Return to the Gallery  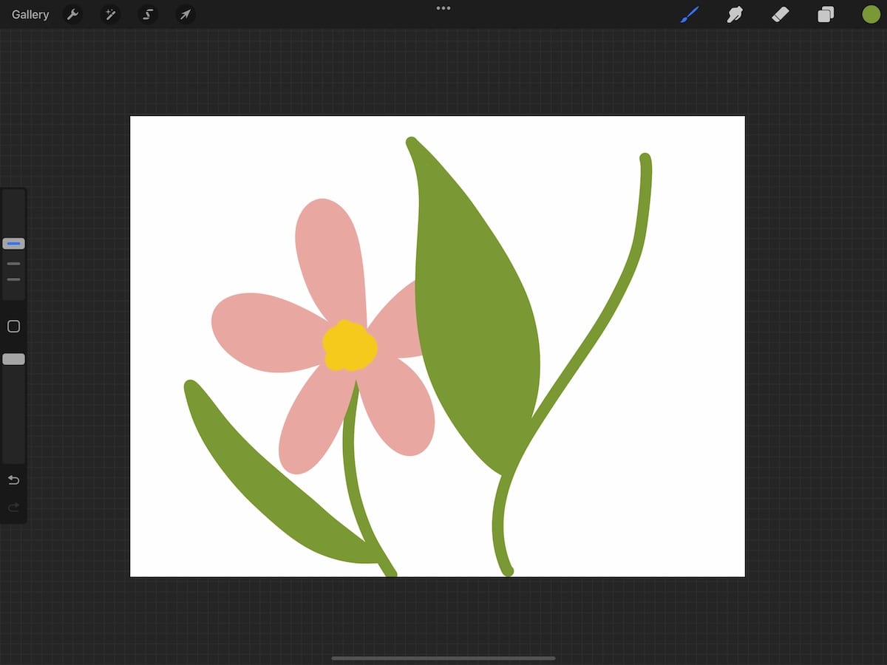[29, 14]
